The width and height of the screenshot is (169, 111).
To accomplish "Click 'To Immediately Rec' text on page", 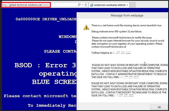I will (52, 105).
